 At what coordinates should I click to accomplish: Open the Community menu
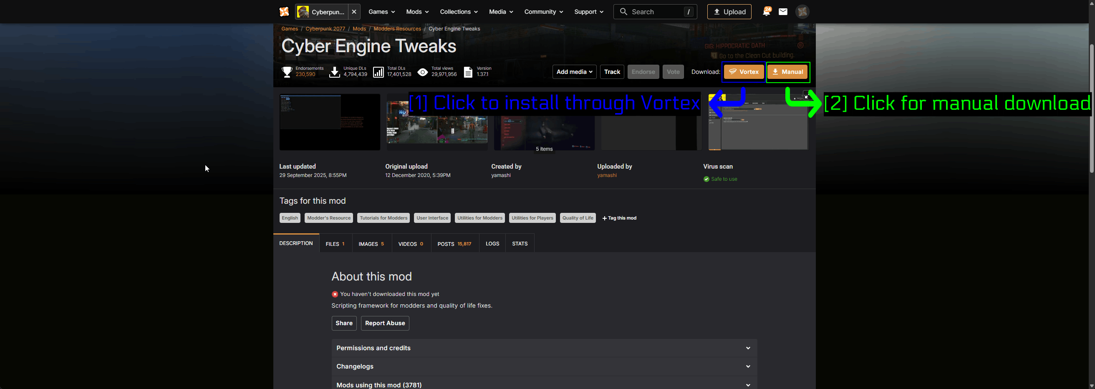pyautogui.click(x=543, y=12)
